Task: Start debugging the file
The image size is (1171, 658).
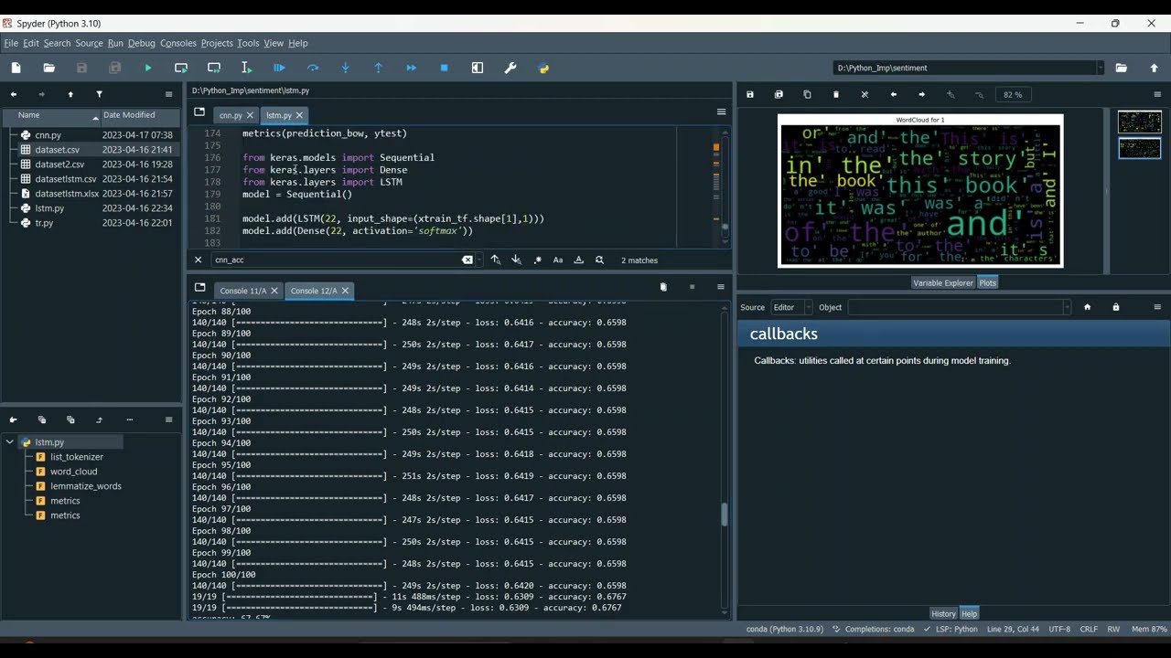Action: [x=280, y=68]
